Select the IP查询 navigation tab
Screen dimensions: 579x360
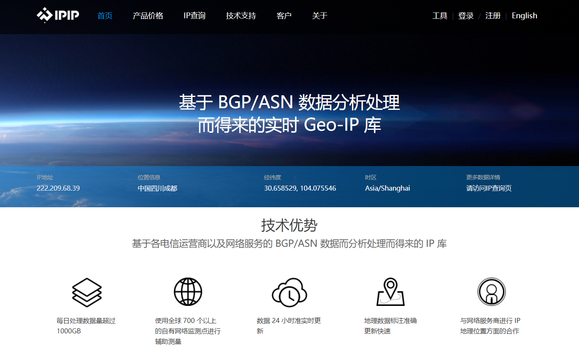coord(194,15)
